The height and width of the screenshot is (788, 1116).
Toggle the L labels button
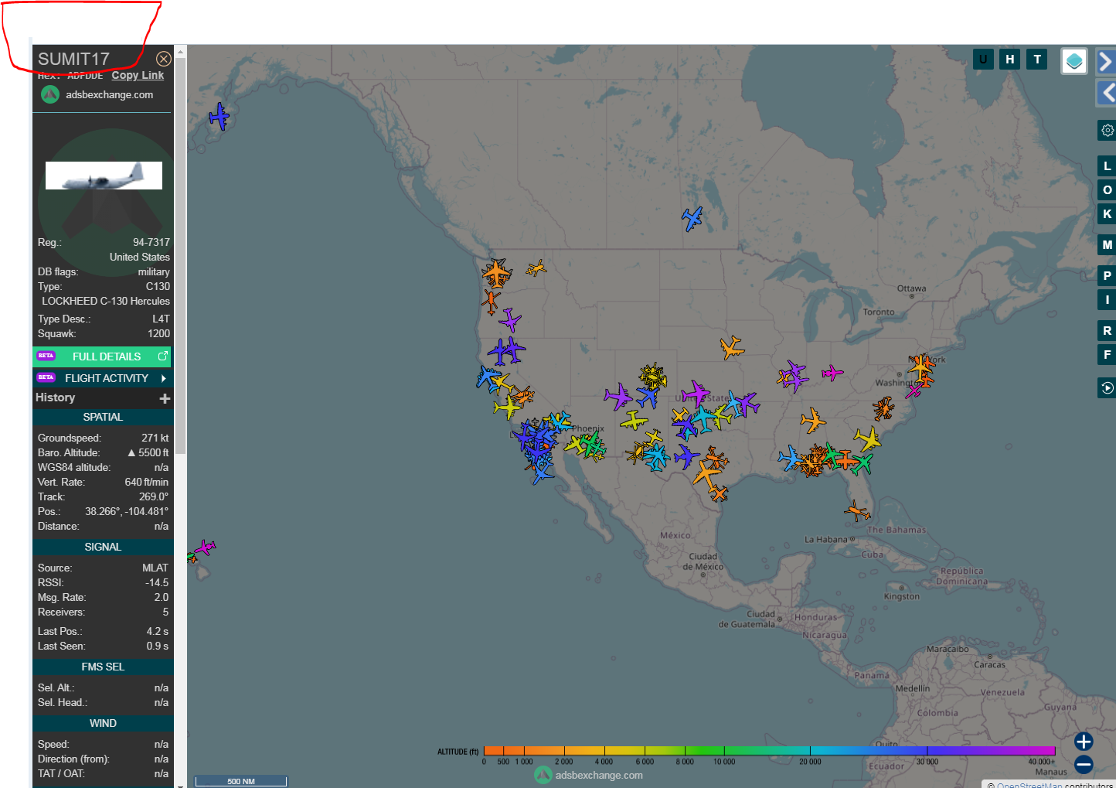click(x=1107, y=165)
